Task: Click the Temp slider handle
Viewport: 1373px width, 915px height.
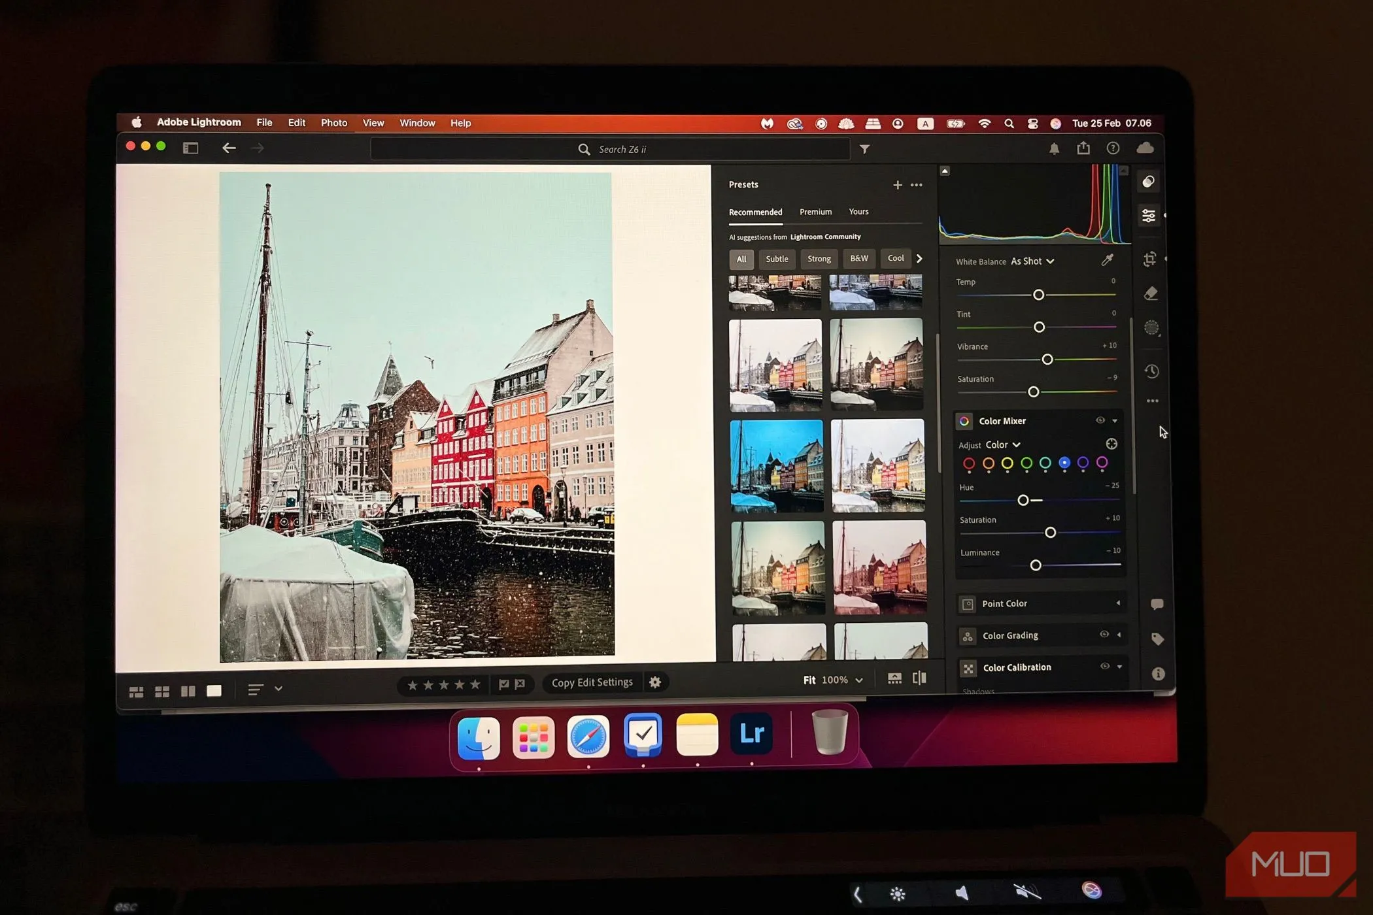Action: [1038, 295]
